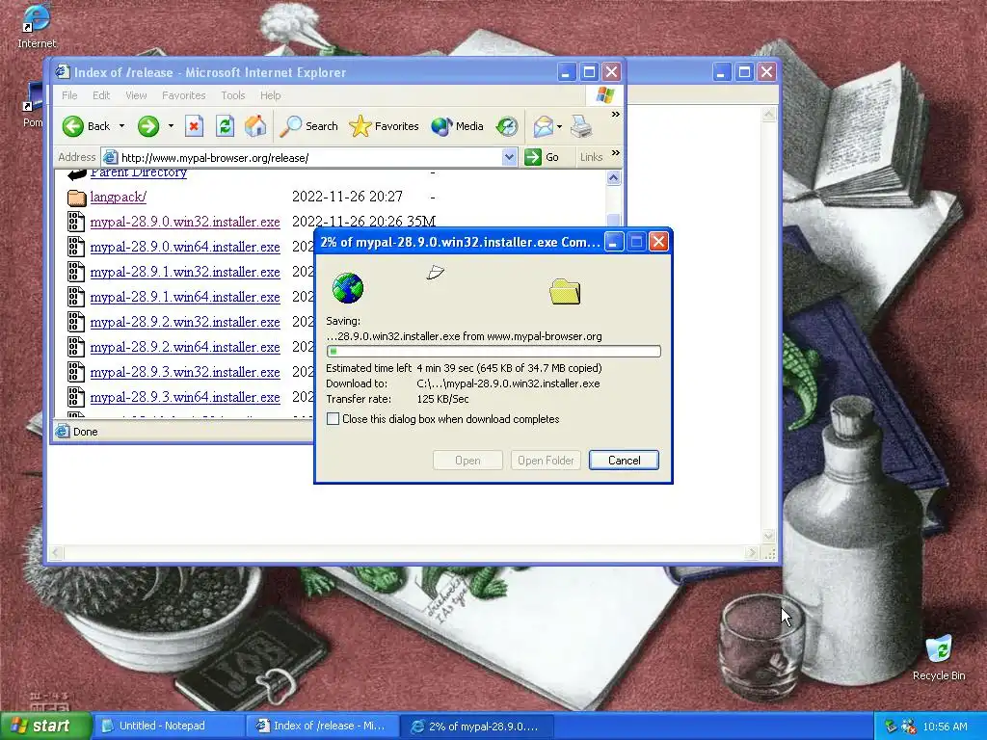Switch to Untitled - Notepad taskbar button

click(169, 726)
